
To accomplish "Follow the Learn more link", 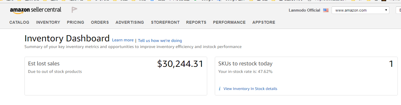I will point(123,40).
